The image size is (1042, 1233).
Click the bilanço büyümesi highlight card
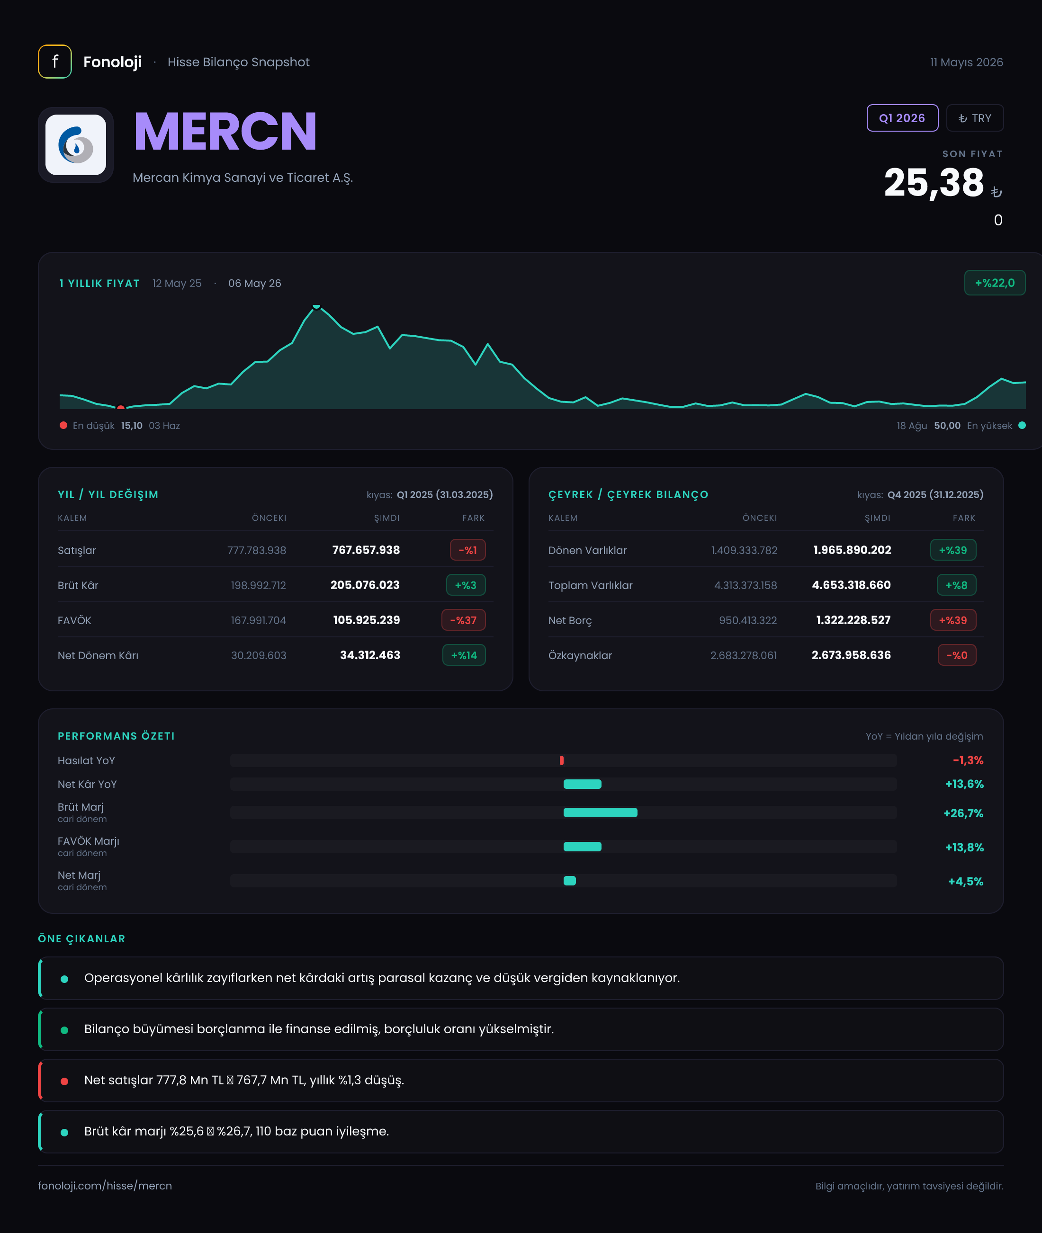(521, 1029)
